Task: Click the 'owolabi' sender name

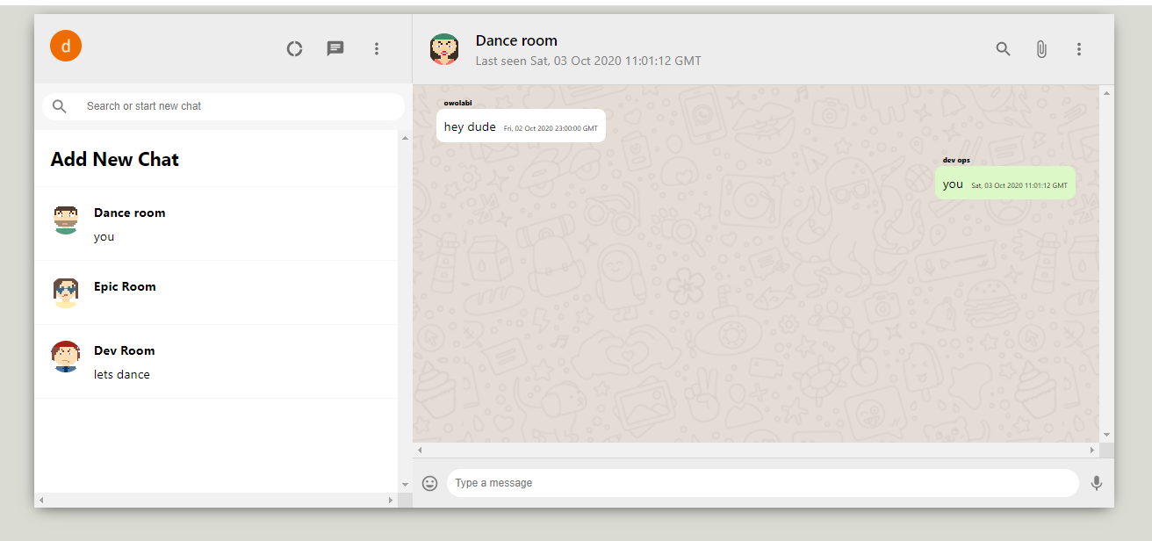Action: coord(457,103)
